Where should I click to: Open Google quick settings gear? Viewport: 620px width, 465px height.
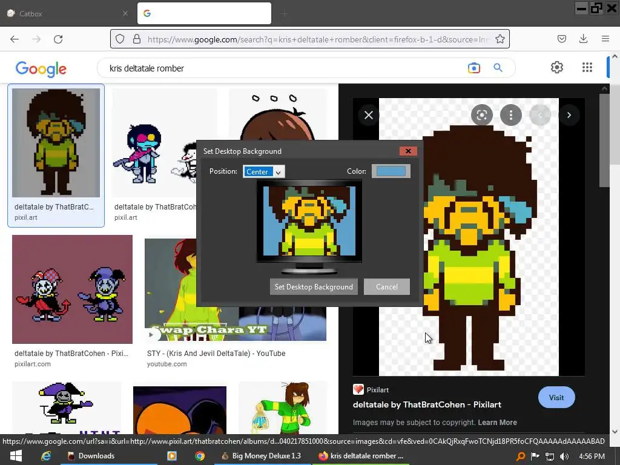tap(557, 67)
